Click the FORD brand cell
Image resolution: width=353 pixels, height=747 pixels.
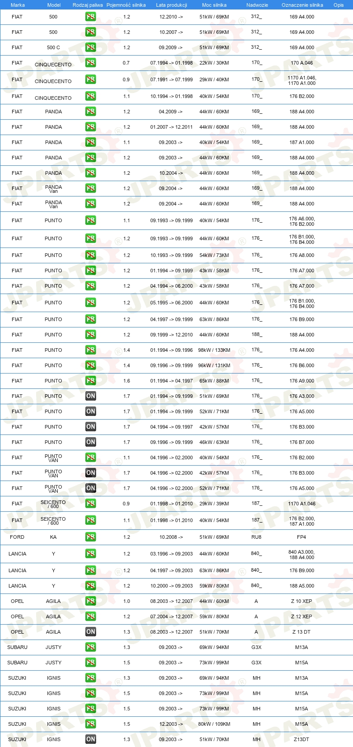(x=17, y=537)
